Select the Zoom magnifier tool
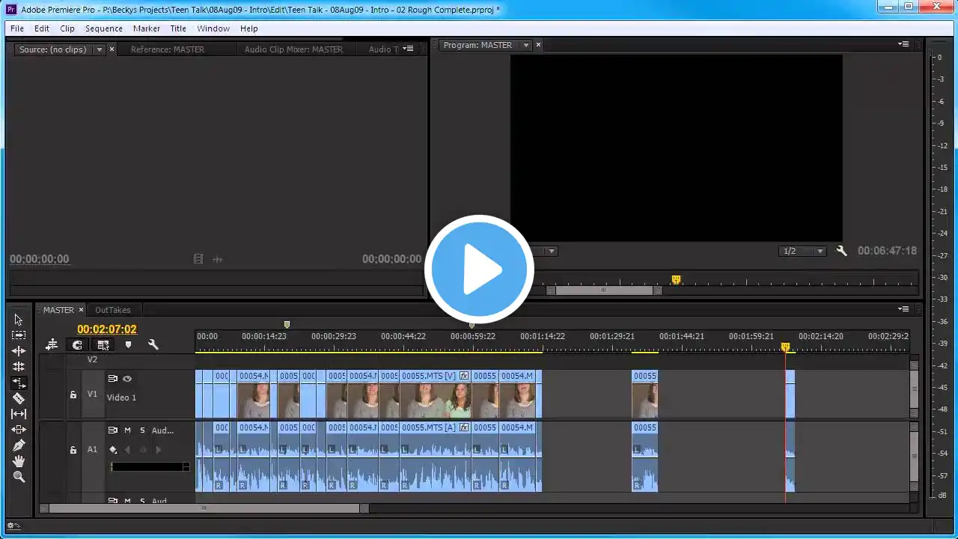The height and width of the screenshot is (539, 958). point(19,477)
